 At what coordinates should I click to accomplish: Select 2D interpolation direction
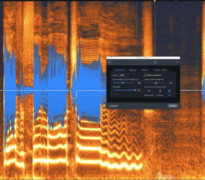coord(169,91)
